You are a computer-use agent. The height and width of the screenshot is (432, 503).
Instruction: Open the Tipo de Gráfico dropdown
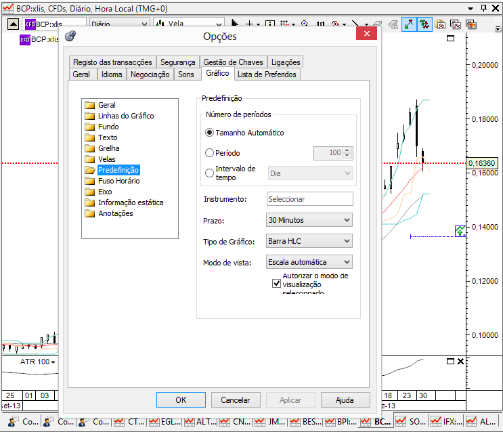pyautogui.click(x=309, y=241)
